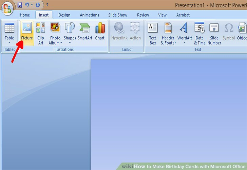Click the Repeat/Redo icon in the quick toolbar
Viewport: 247px width, 170px height.
pos(38,5)
